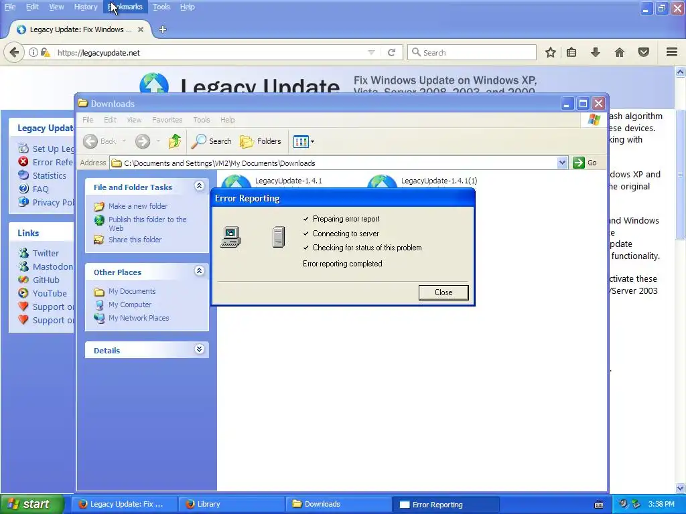Open GitHub link in Links section
Viewport: 686px width, 514px height.
tap(46, 280)
